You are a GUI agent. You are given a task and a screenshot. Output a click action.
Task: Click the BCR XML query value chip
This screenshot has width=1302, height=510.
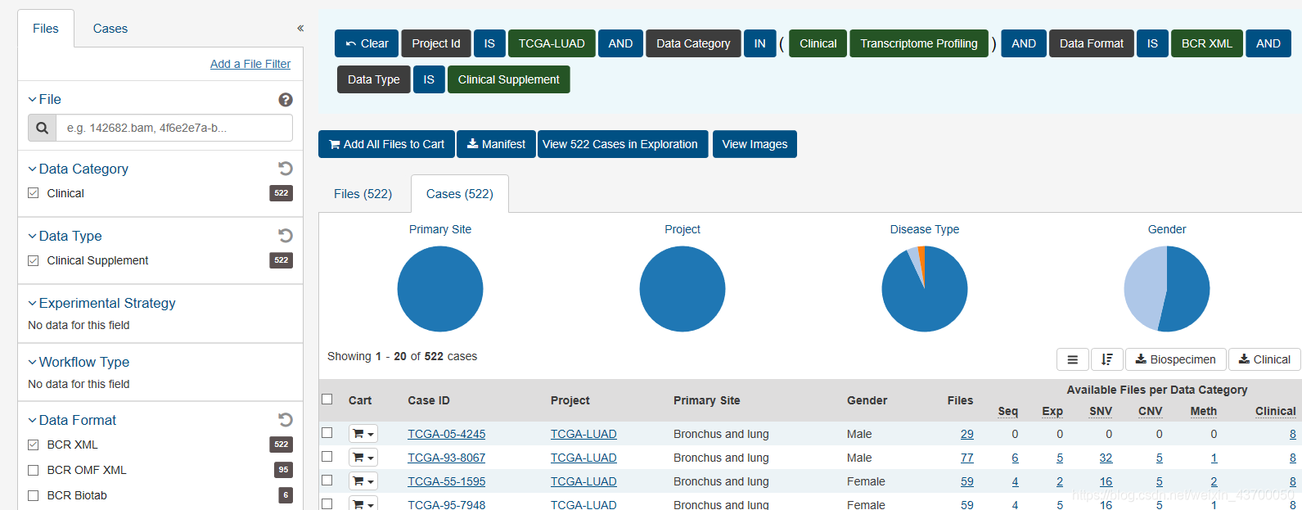(x=1207, y=43)
